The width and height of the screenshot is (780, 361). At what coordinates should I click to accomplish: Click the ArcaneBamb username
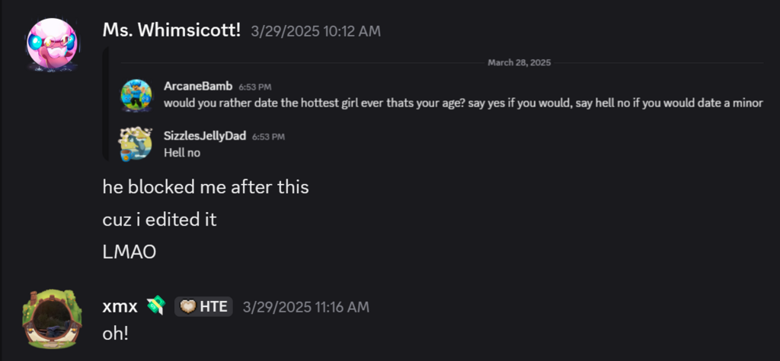coord(198,87)
